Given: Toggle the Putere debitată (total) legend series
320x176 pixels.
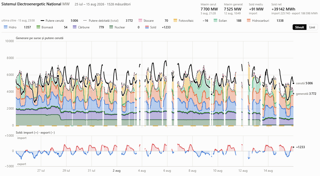Looking at the screenshot, I should (108, 21).
